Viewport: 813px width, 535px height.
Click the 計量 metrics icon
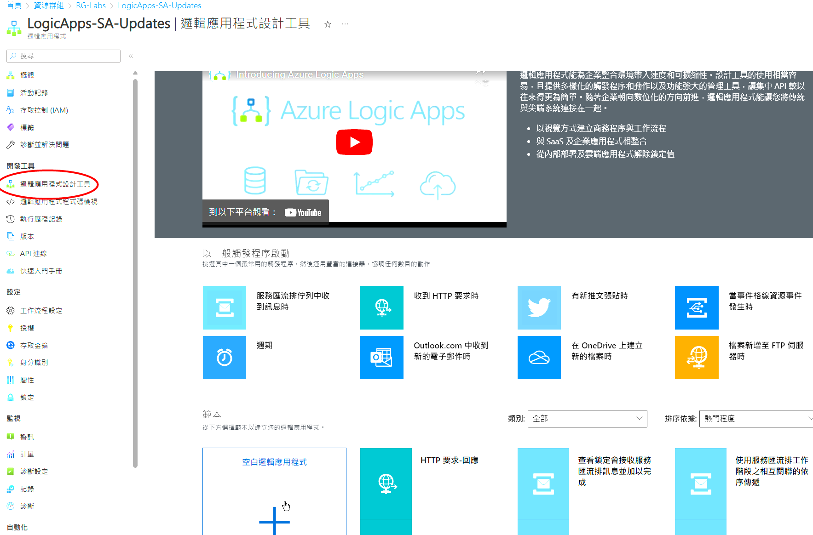click(11, 454)
